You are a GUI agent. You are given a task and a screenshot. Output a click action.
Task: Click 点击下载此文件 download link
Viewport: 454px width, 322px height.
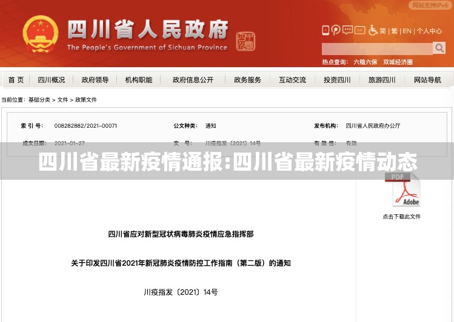[402, 217]
